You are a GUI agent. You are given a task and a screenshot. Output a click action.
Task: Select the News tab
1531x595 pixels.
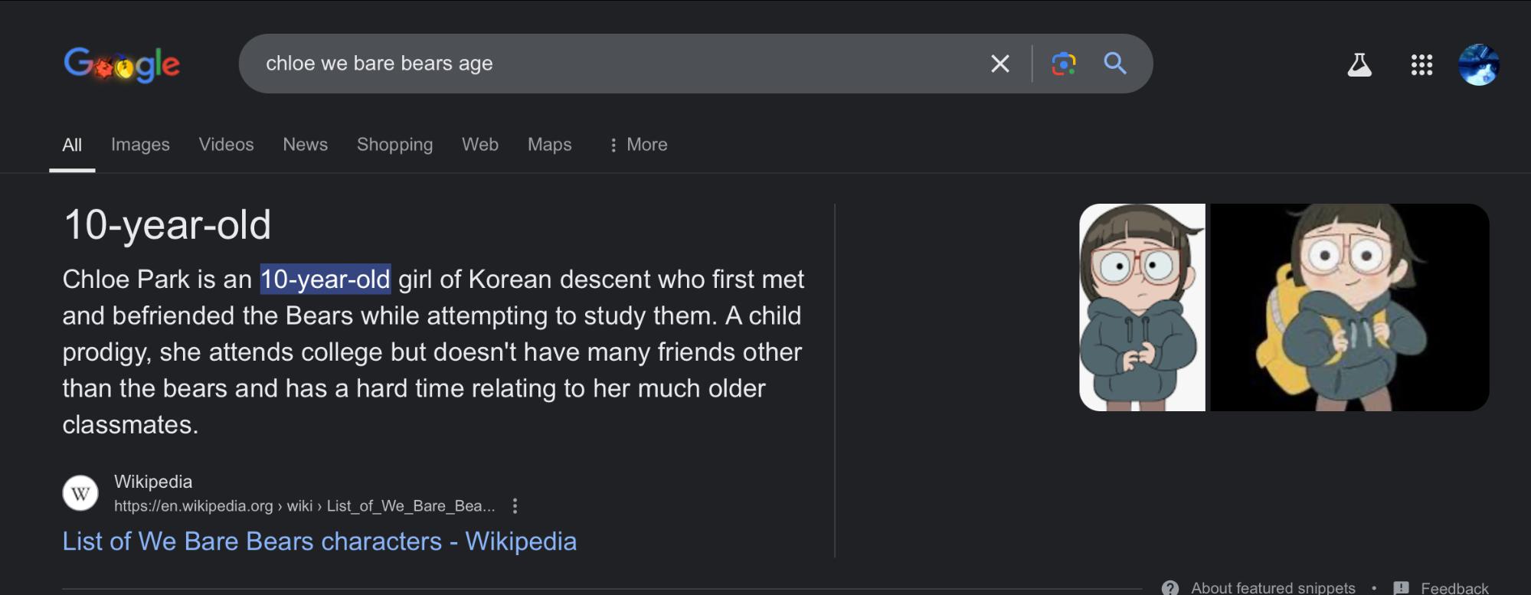[x=305, y=145]
